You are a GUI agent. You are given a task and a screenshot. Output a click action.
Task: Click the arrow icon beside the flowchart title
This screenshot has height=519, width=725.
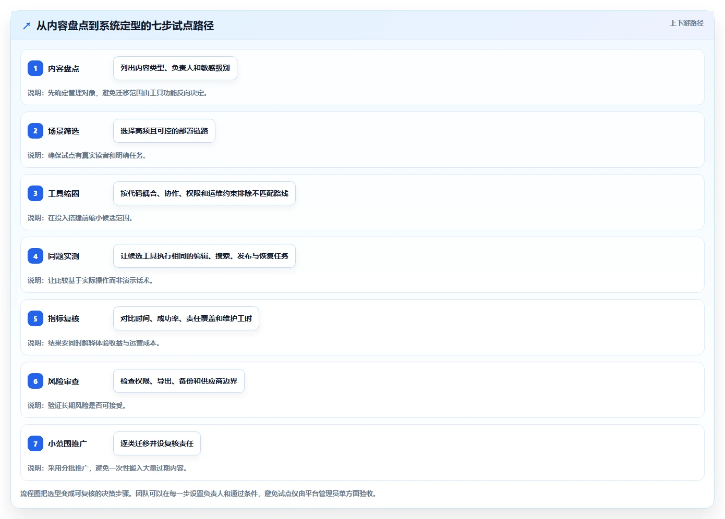coord(27,26)
